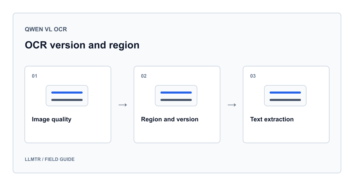Image resolution: width=354 pixels, height=186 pixels.
Task: Click the Image quality card icon
Action: tap(67, 96)
